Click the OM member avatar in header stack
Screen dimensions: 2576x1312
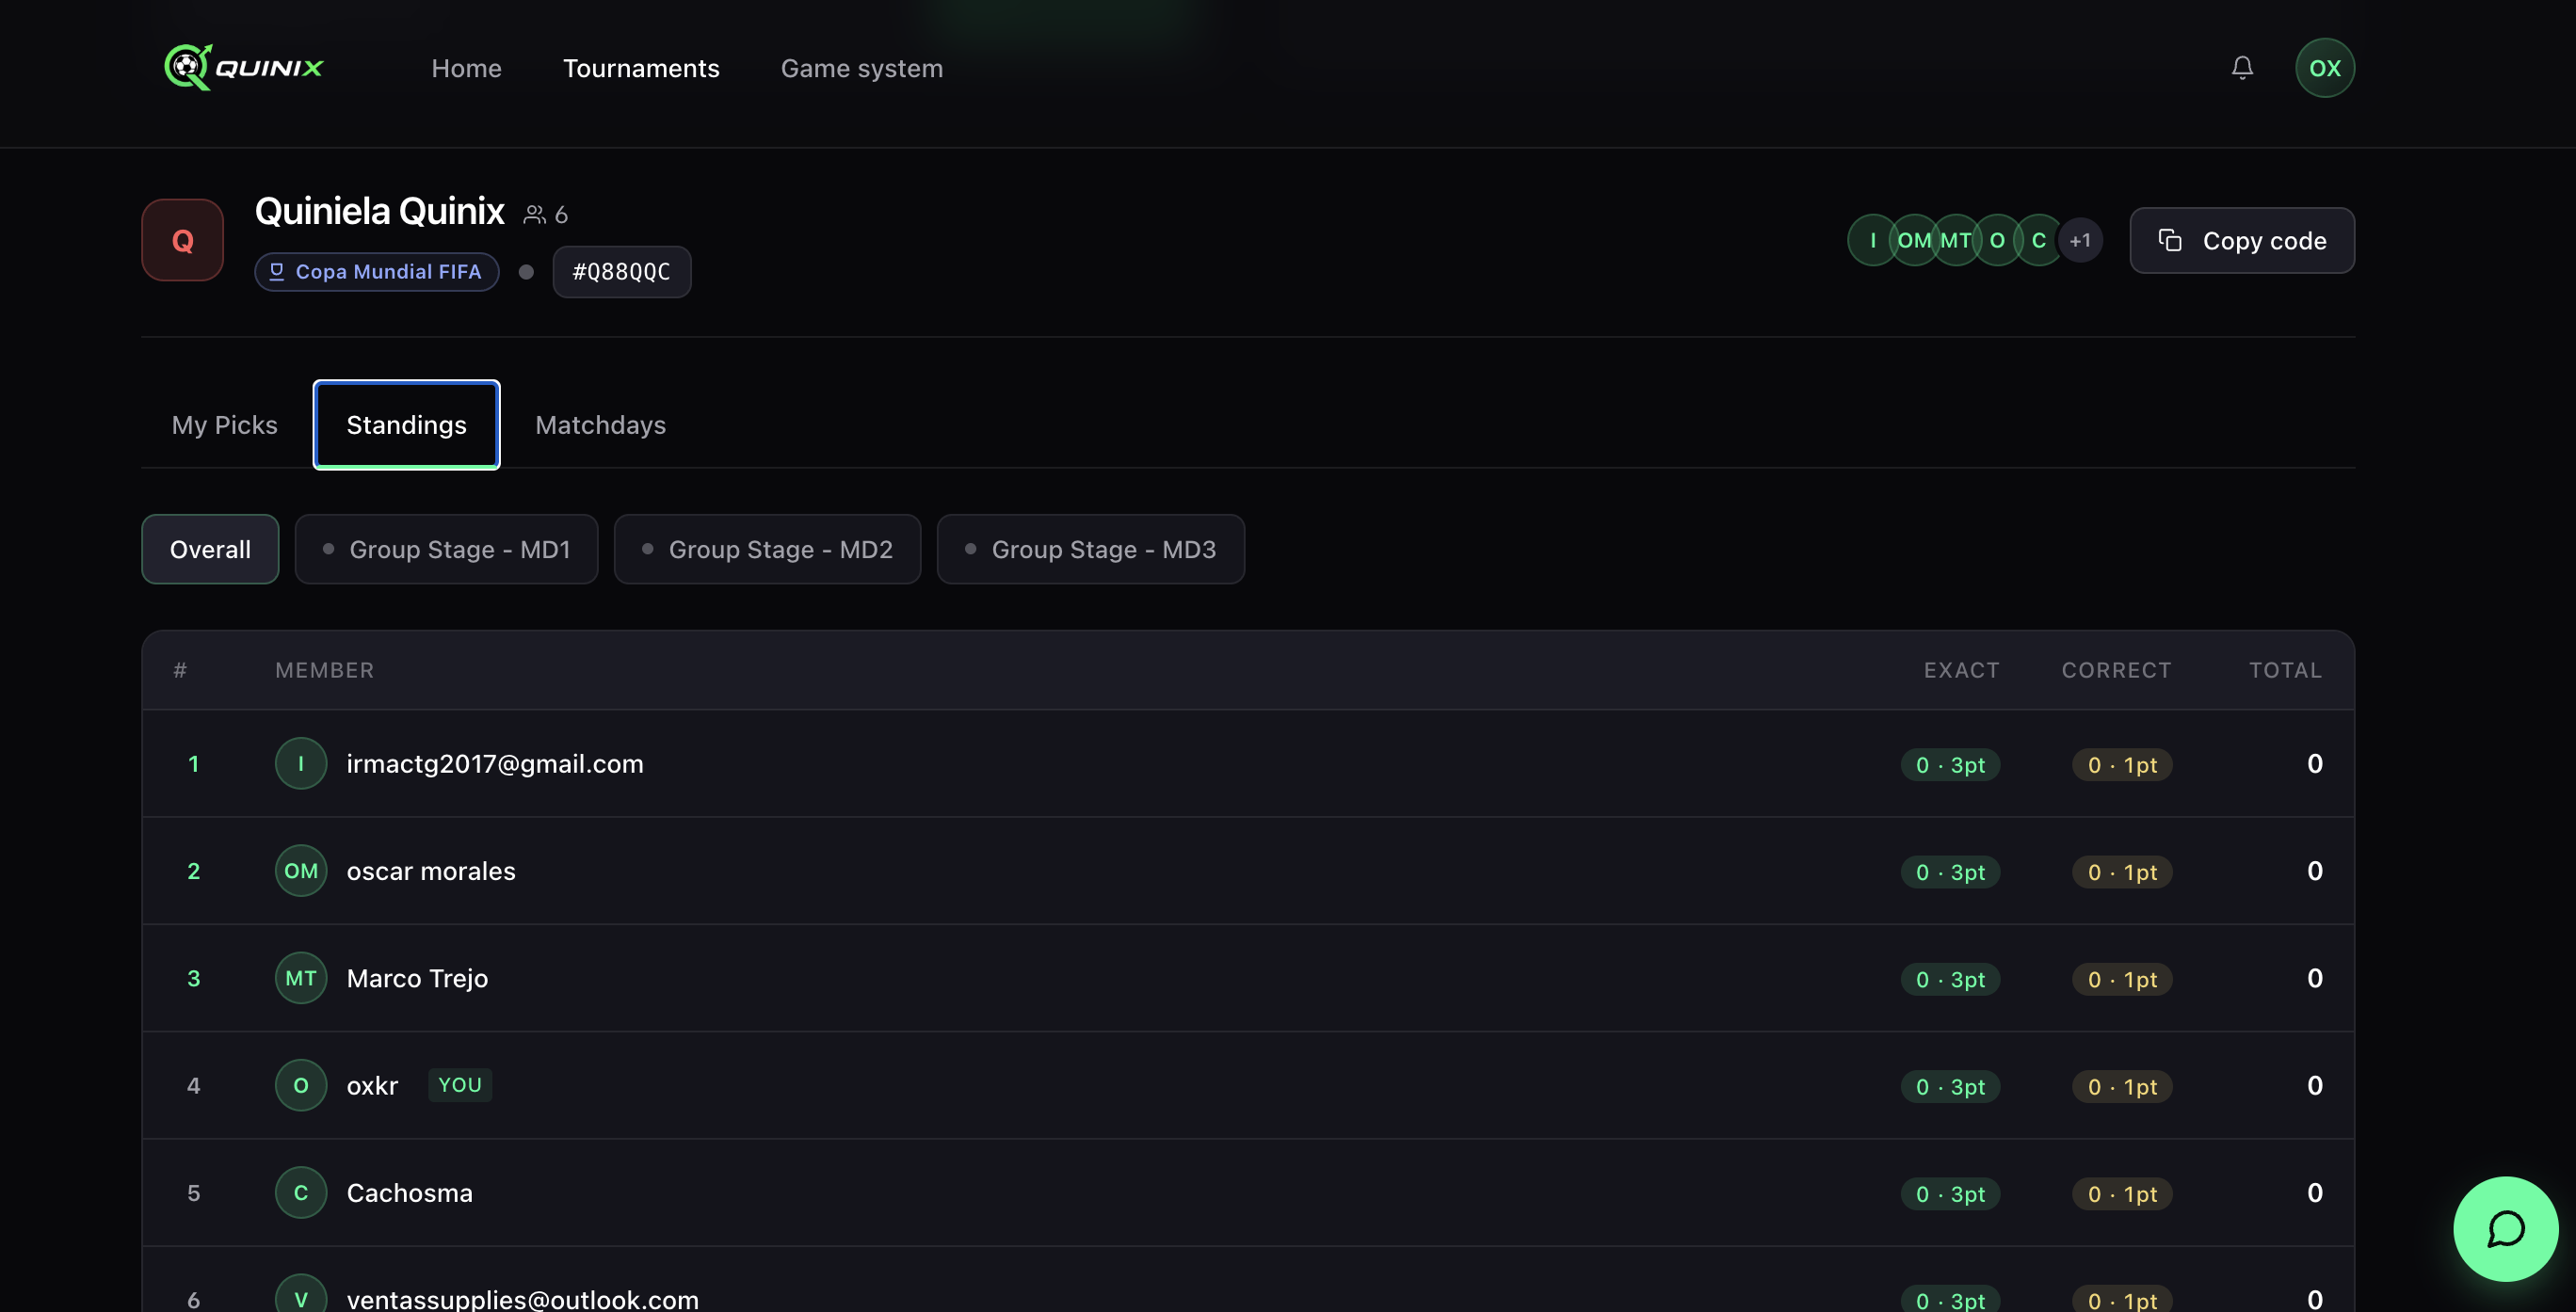tap(1914, 240)
